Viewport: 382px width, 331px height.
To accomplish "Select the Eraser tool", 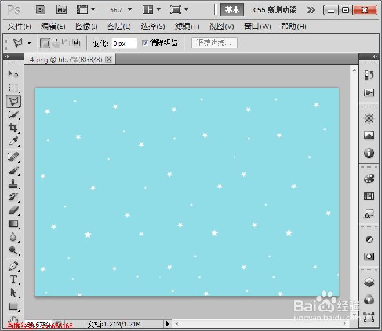I will 13,210.
